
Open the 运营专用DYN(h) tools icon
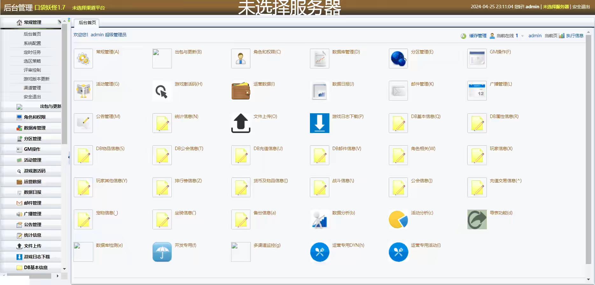point(319,252)
